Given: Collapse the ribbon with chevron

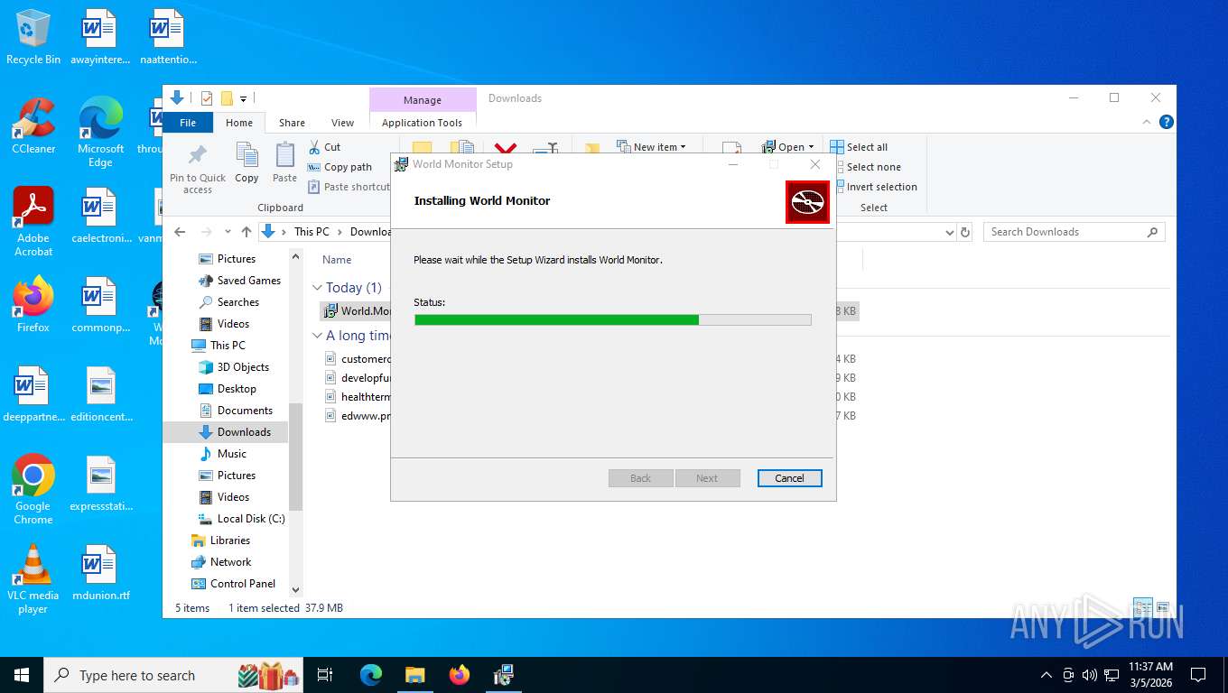Looking at the screenshot, I should (x=1148, y=122).
